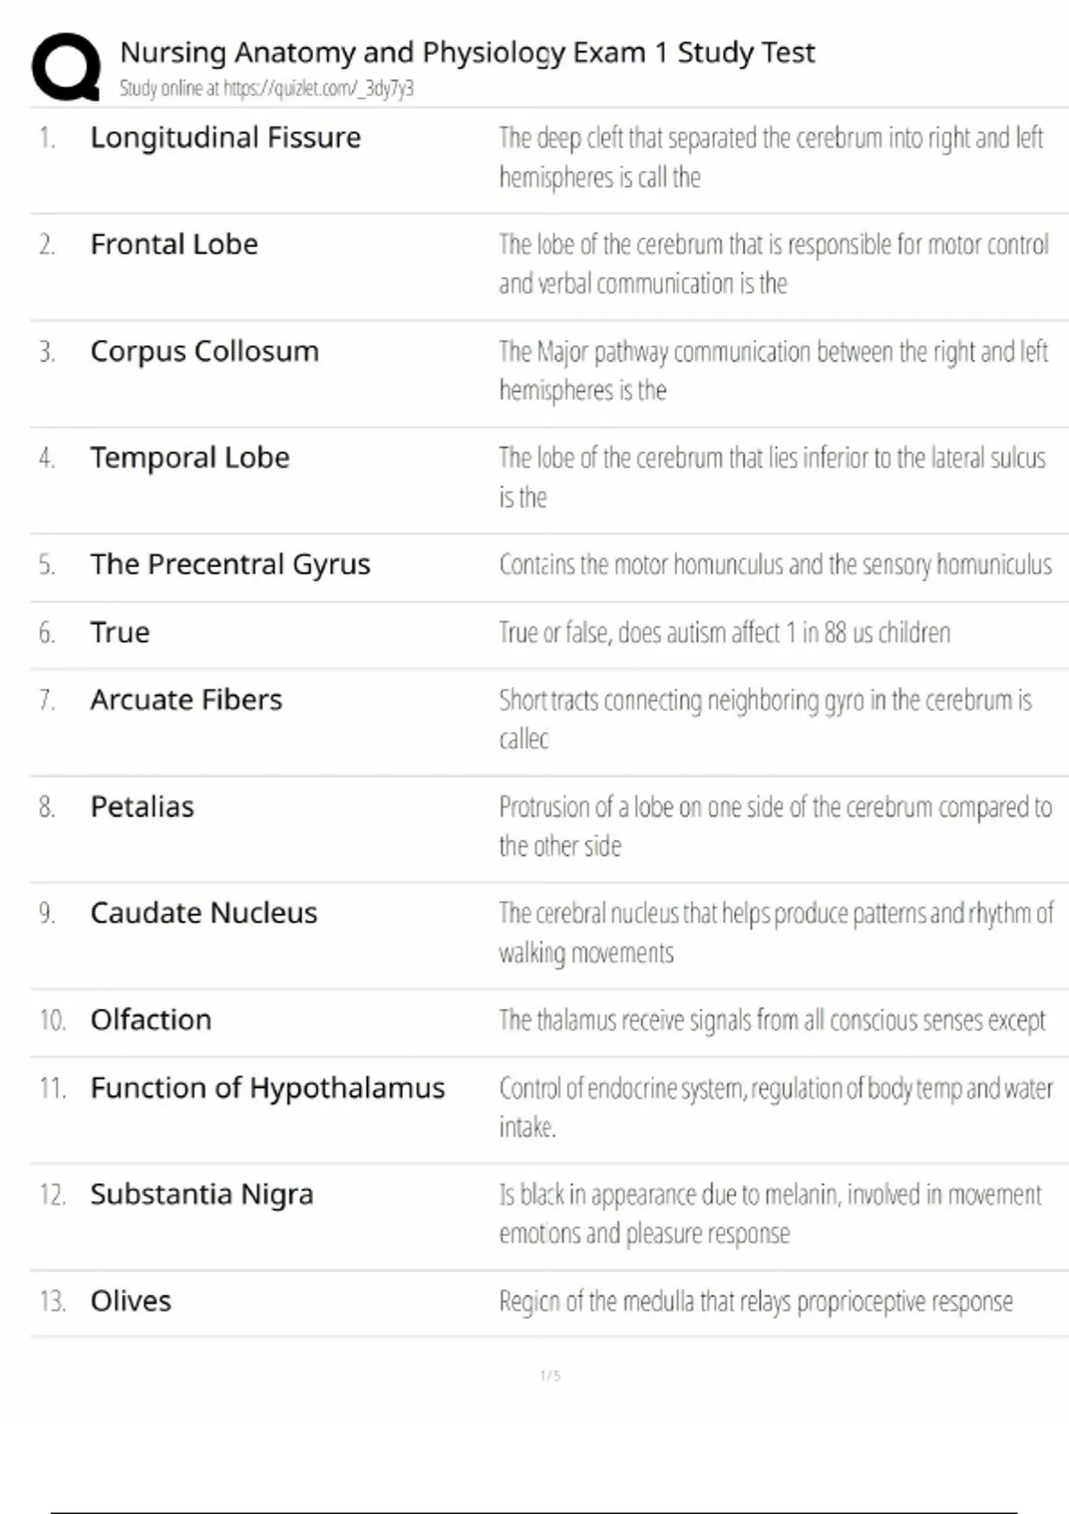Click the document title heading

click(x=467, y=53)
